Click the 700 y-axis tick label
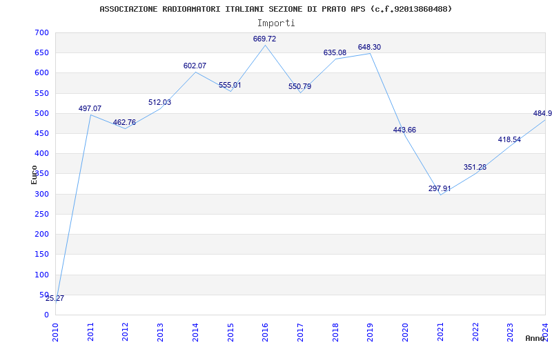 (x=42, y=32)
